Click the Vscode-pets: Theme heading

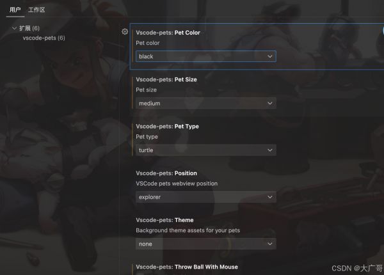[164, 220]
